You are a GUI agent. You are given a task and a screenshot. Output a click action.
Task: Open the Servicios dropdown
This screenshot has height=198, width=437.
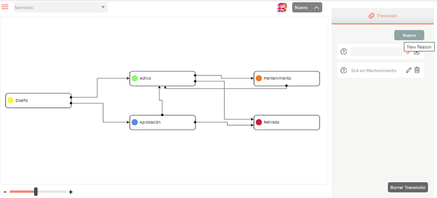click(x=61, y=8)
